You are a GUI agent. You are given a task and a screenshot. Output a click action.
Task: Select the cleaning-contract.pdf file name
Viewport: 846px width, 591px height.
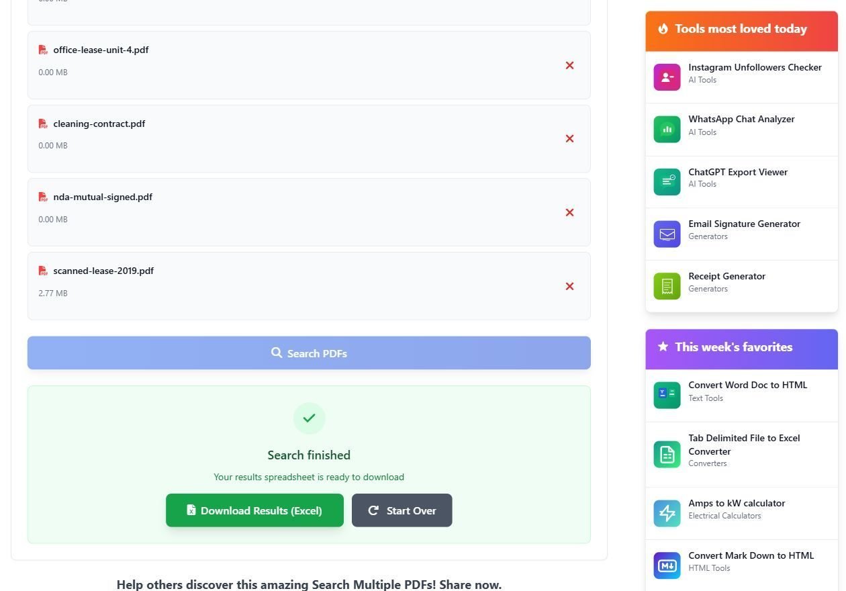[99, 124]
